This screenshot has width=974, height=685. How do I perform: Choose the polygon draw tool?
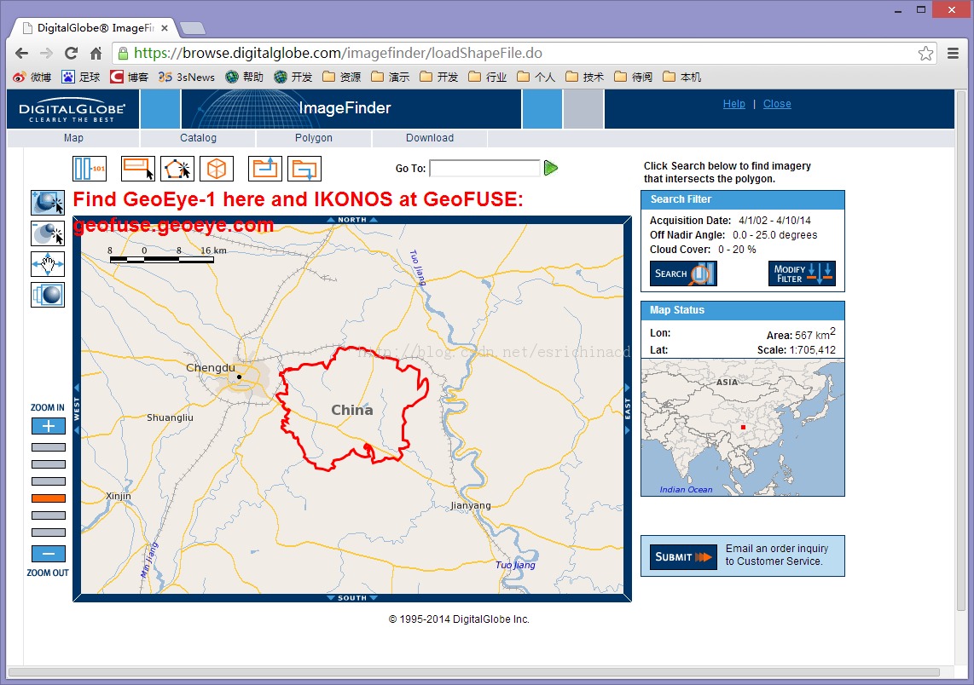(177, 168)
